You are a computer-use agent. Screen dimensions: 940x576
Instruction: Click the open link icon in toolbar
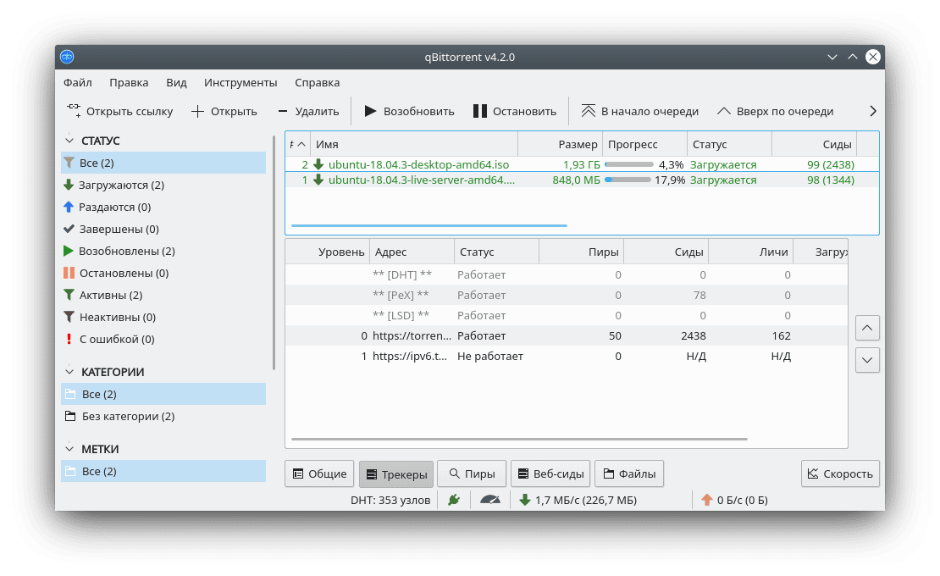point(74,111)
